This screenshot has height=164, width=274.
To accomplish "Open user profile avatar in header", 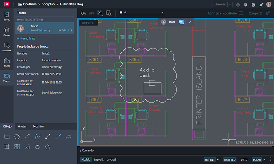I will coord(269,4).
